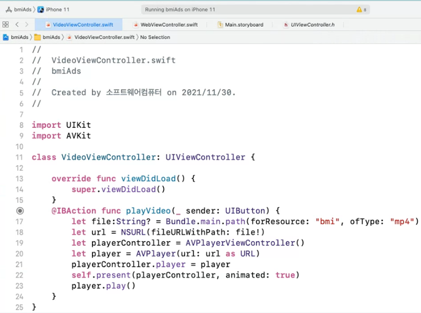Click bmiAds folder in the jump bar
421x313 pixels.
point(48,37)
